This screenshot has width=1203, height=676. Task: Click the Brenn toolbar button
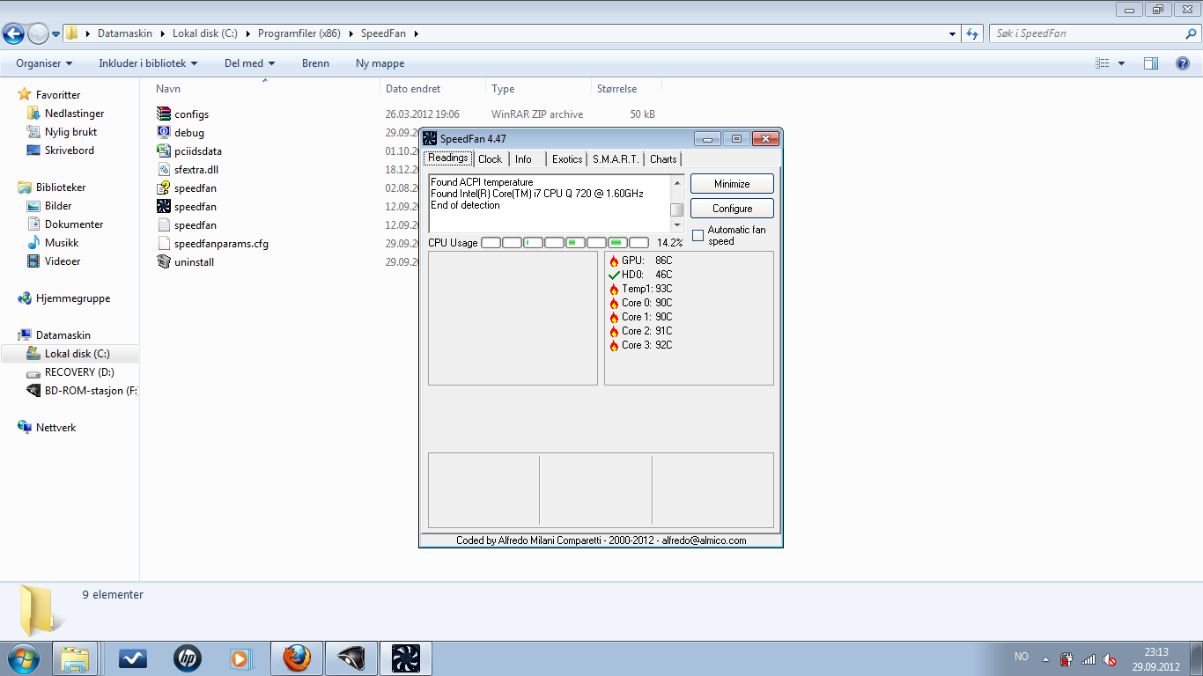click(315, 63)
